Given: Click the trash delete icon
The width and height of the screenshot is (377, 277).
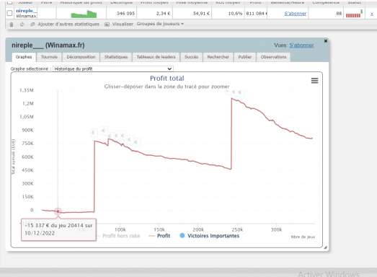Looking at the screenshot, I should [x=12, y=25].
